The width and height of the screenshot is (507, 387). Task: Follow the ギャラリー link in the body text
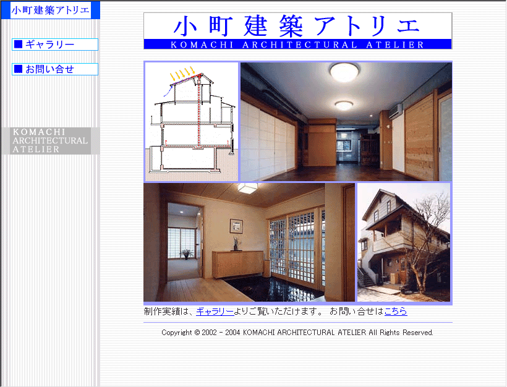(215, 312)
